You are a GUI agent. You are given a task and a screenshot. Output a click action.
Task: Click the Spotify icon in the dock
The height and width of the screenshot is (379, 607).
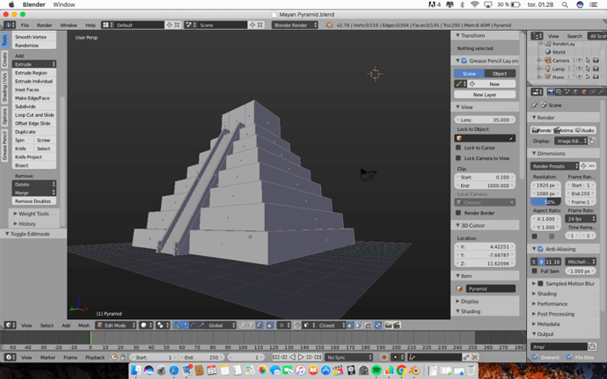click(376, 372)
